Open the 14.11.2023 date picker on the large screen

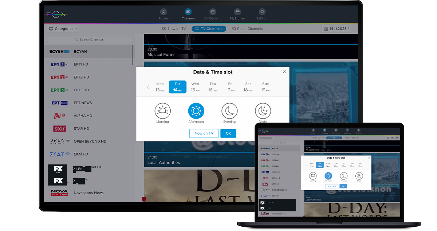[337, 29]
